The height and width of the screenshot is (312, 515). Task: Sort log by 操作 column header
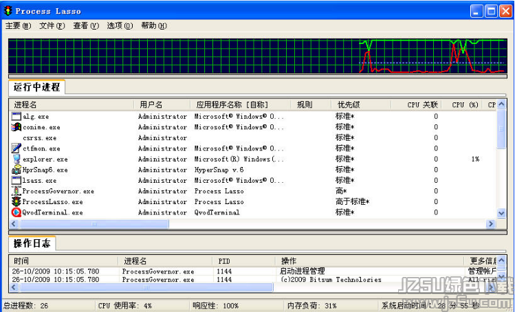369,261
